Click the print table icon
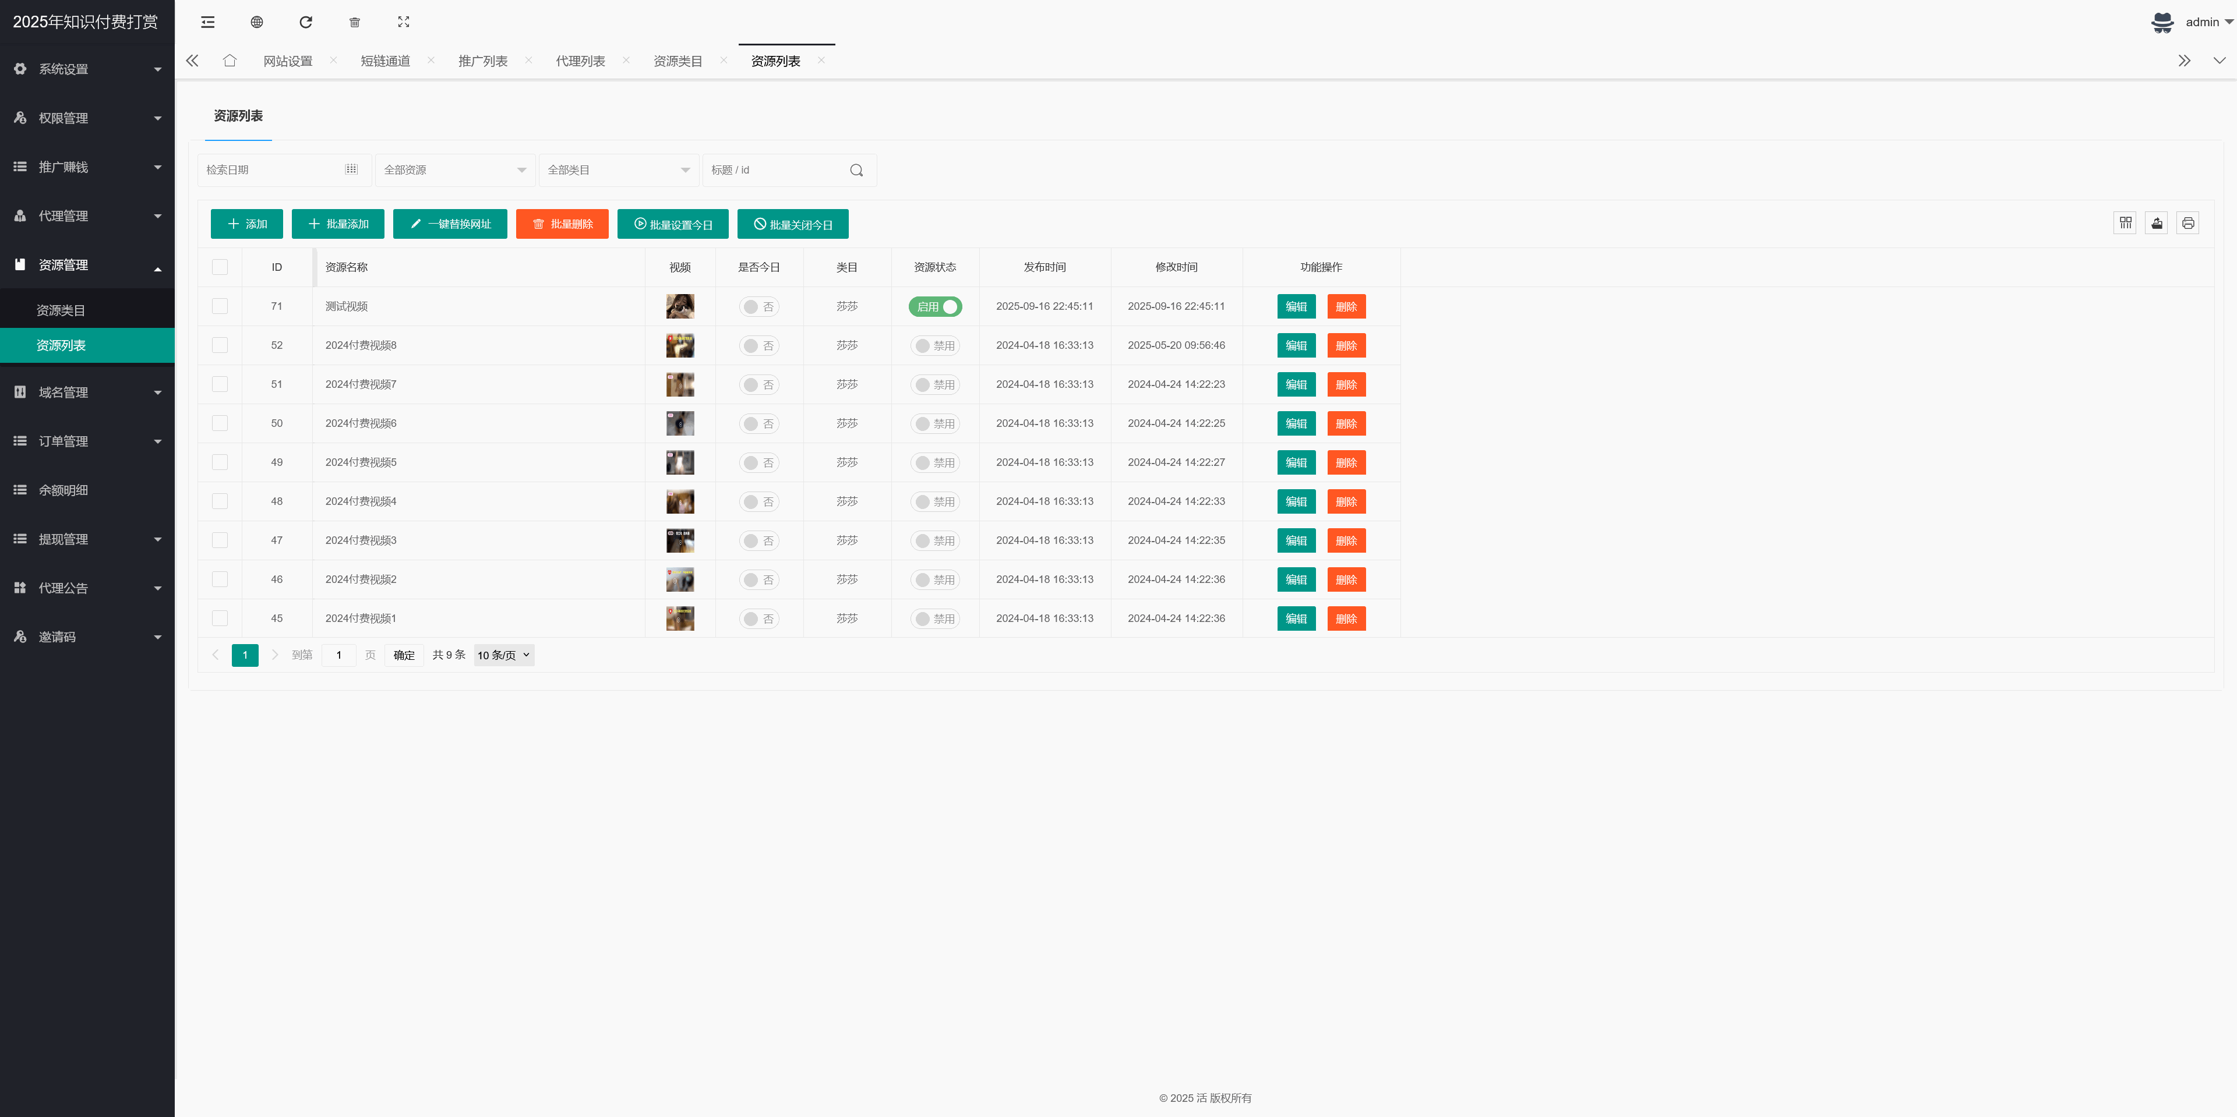The width and height of the screenshot is (2237, 1117). pyautogui.click(x=2187, y=224)
